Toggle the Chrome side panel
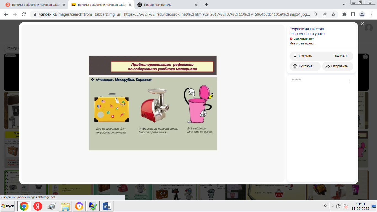 (353, 14)
